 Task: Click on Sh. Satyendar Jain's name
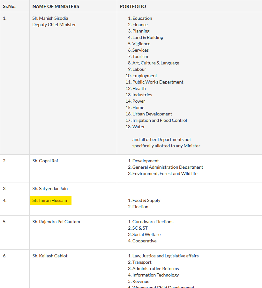pos(50,188)
